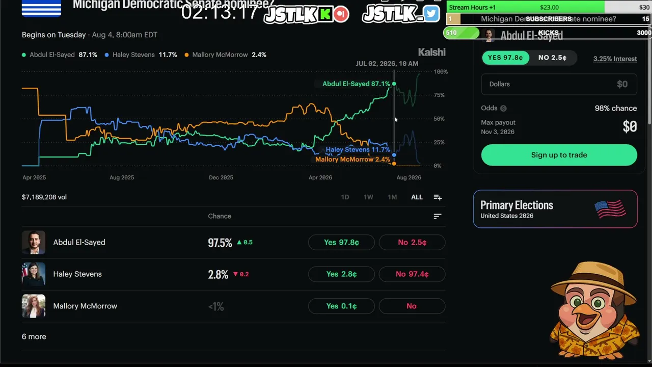Click No 97.4¢ in the Haley Stevens row
The height and width of the screenshot is (367, 652).
412,274
